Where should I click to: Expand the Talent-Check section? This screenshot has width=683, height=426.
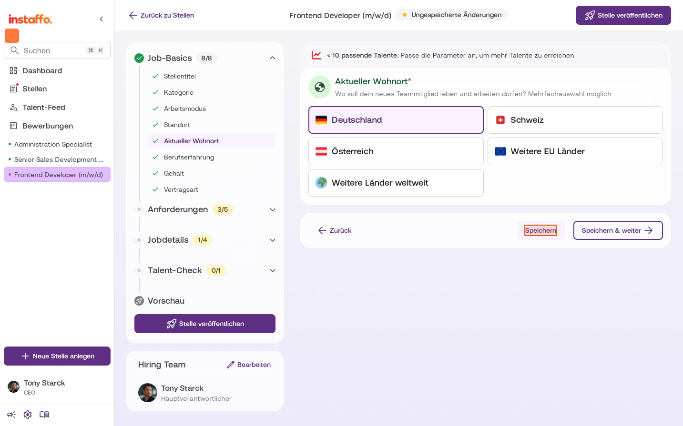273,270
